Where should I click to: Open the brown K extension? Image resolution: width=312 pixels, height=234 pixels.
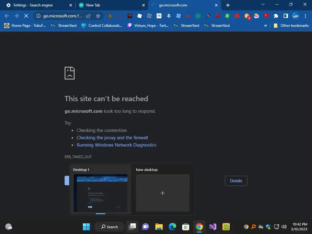click(110, 16)
